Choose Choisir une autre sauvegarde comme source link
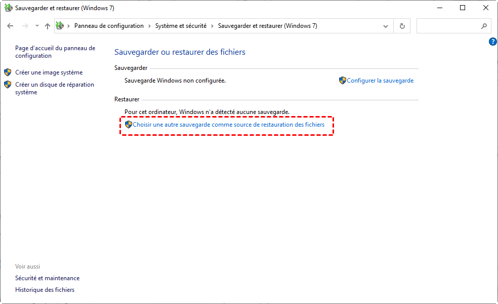This screenshot has height=304, width=498. (229, 125)
